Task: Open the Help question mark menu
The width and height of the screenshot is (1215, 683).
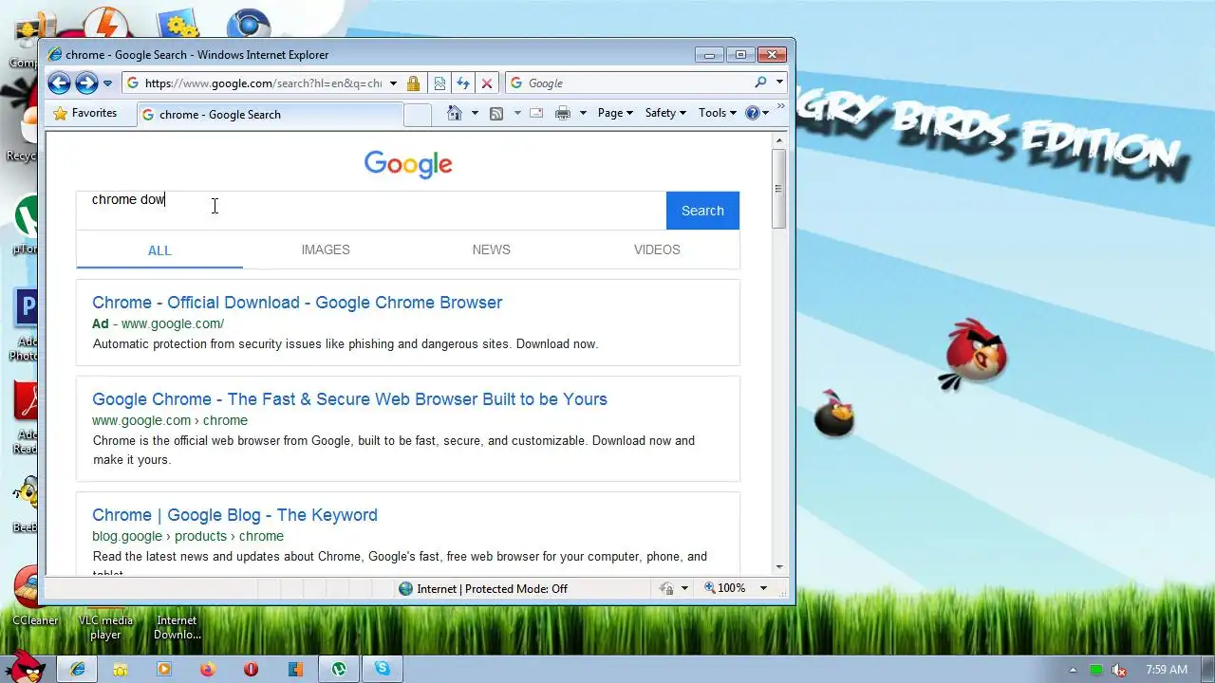Action: tap(757, 113)
